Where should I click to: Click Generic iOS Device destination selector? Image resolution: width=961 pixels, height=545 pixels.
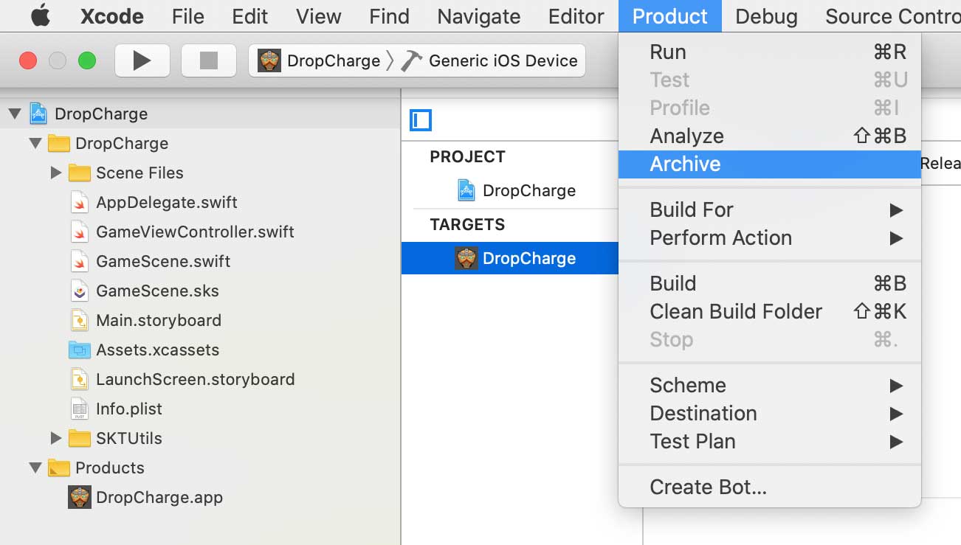coord(502,60)
